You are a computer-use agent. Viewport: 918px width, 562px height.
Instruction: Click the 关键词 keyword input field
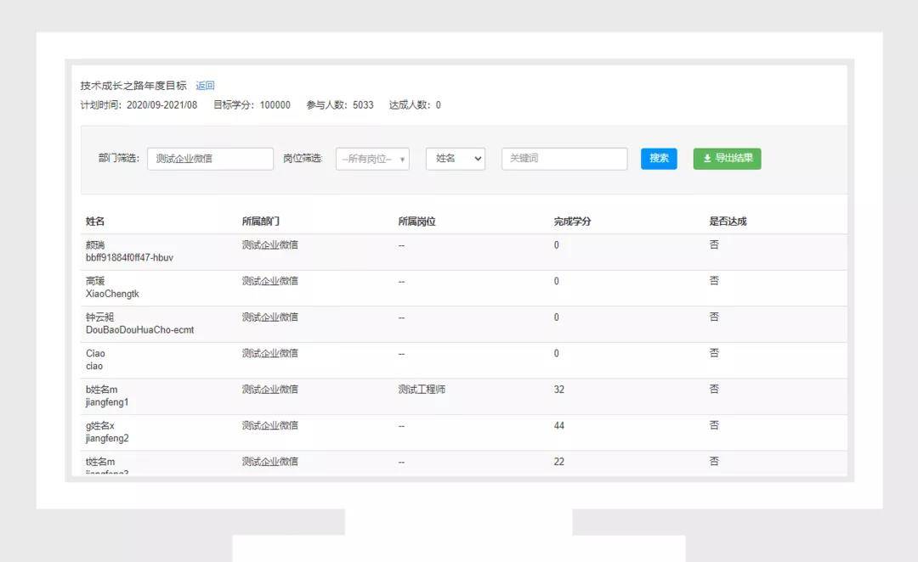[x=564, y=158]
